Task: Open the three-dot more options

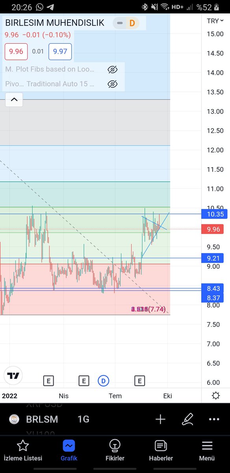Action: (214, 419)
